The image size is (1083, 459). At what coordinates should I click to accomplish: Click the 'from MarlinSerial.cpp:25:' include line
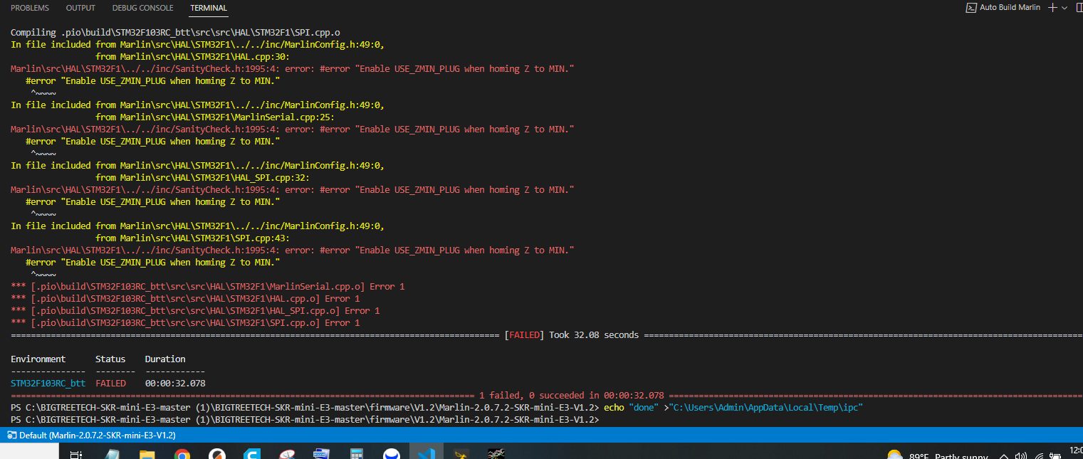coord(215,117)
